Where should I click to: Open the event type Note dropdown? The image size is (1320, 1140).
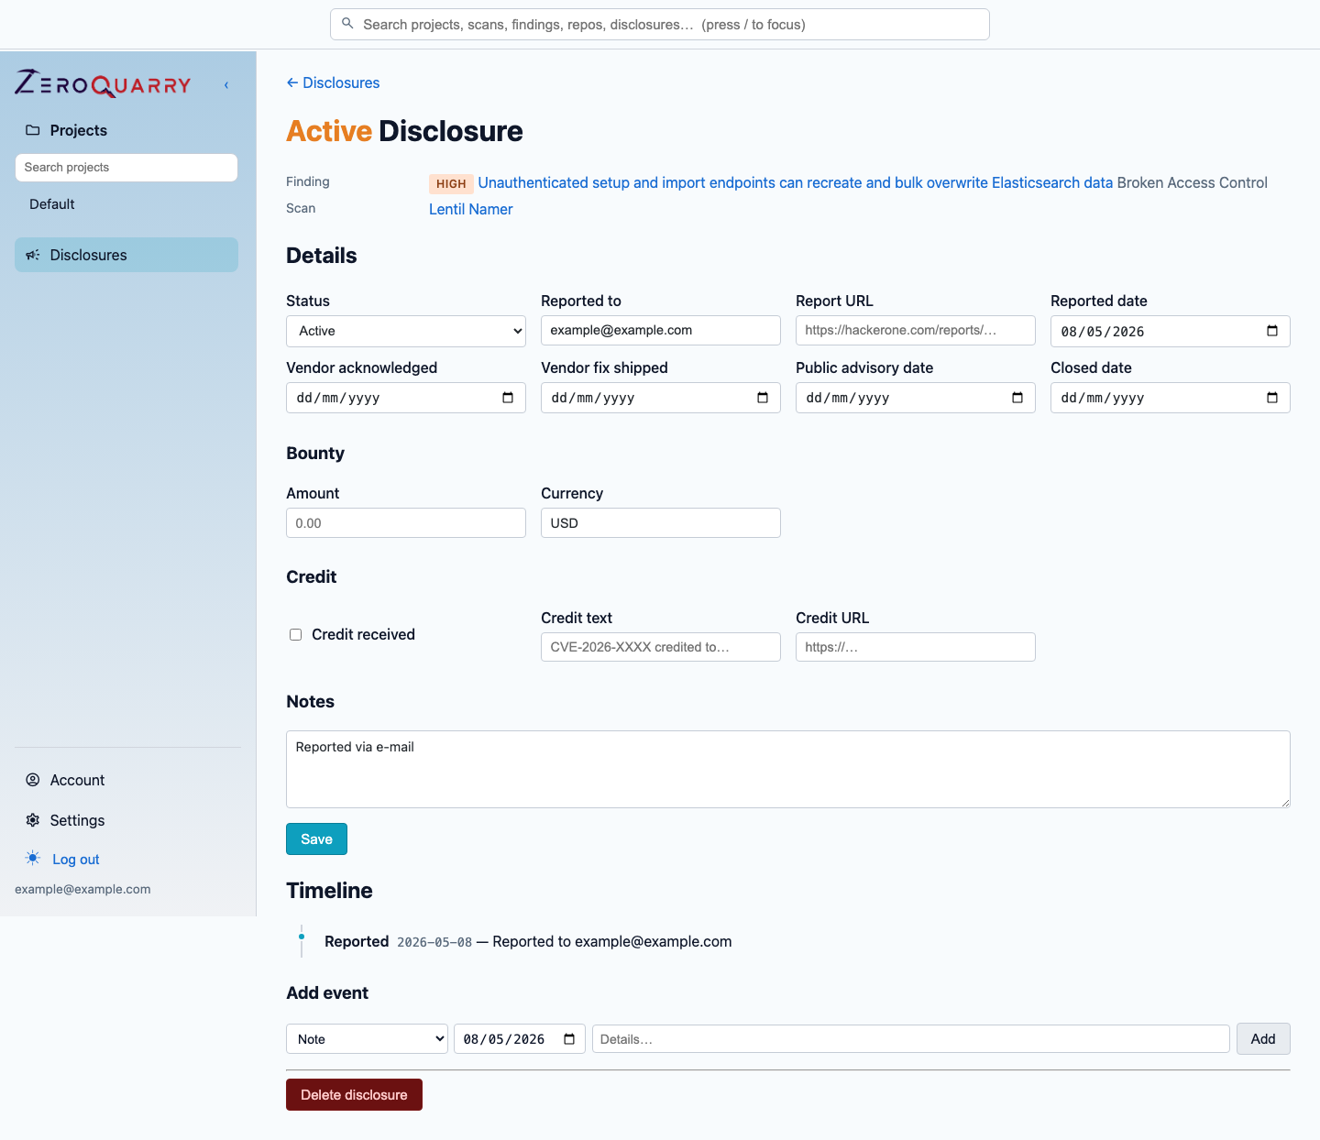[368, 1039]
